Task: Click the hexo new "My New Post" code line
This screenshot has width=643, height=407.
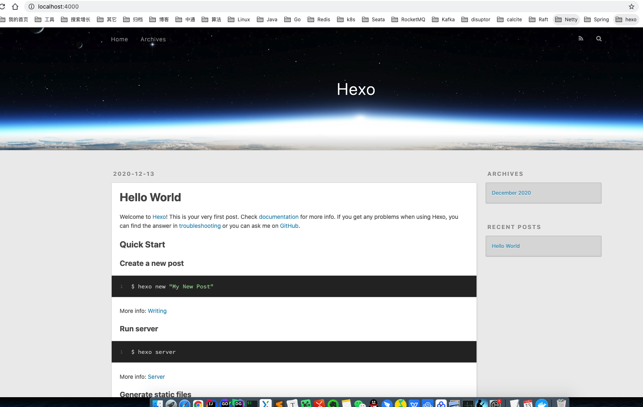Action: click(172, 287)
